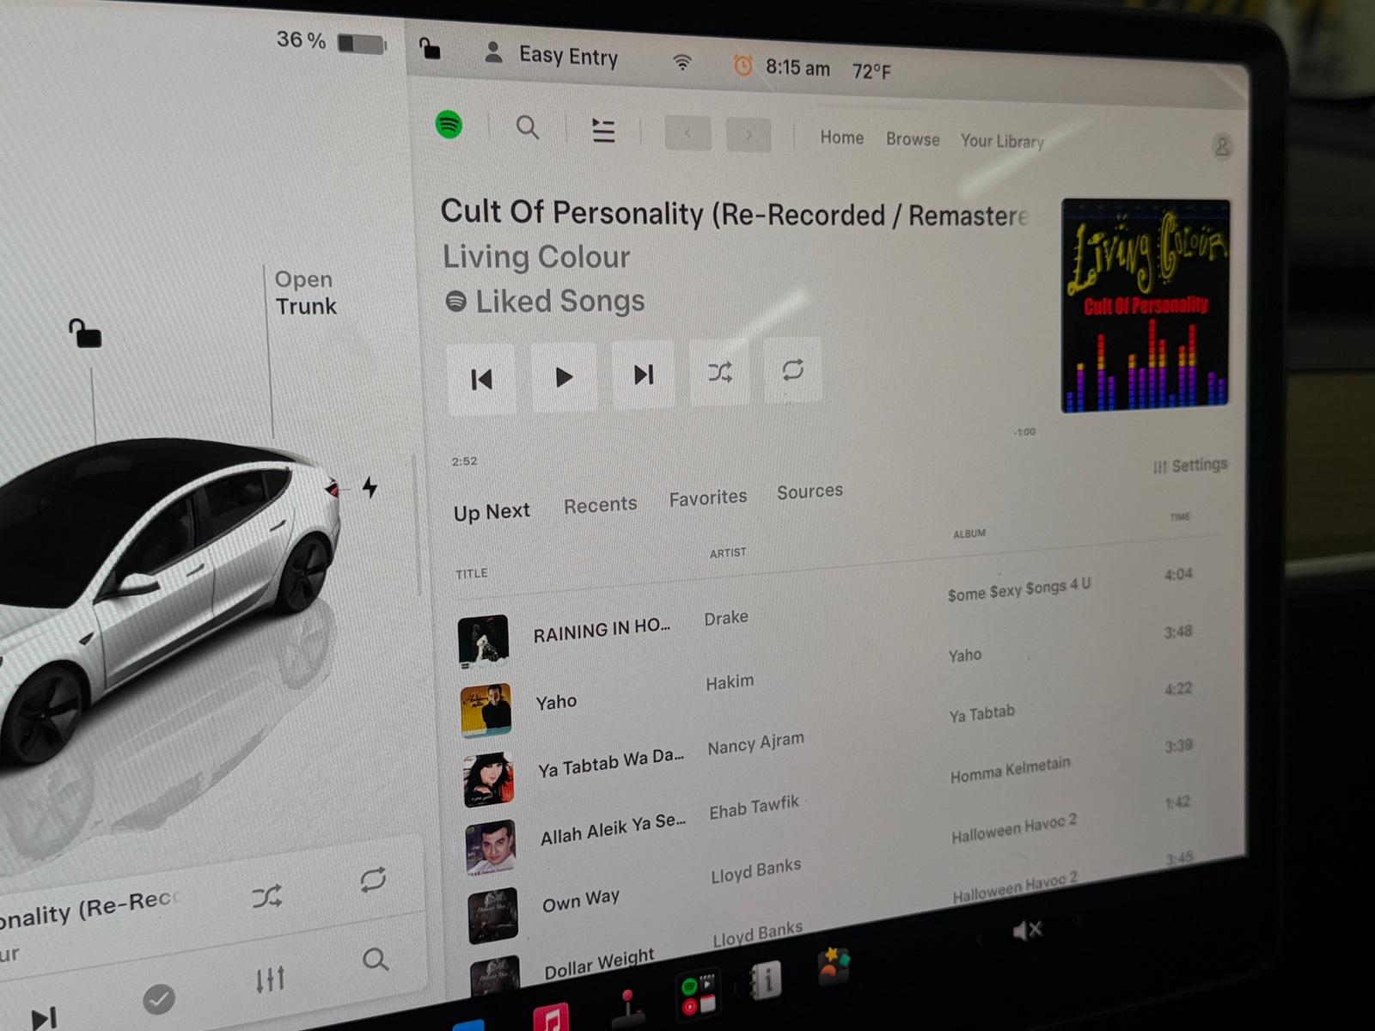The width and height of the screenshot is (1375, 1031).
Task: Open the manual info icon in dock
Action: click(x=764, y=979)
